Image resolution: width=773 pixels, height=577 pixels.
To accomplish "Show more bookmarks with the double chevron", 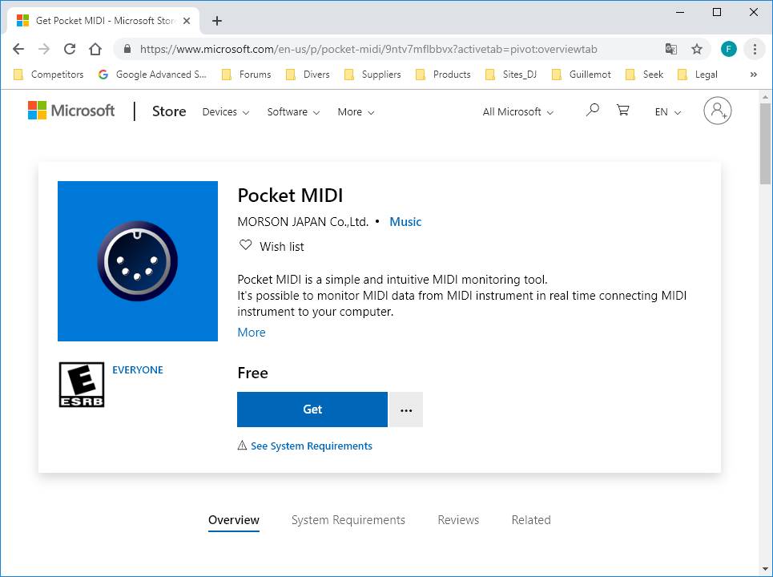I will [753, 75].
